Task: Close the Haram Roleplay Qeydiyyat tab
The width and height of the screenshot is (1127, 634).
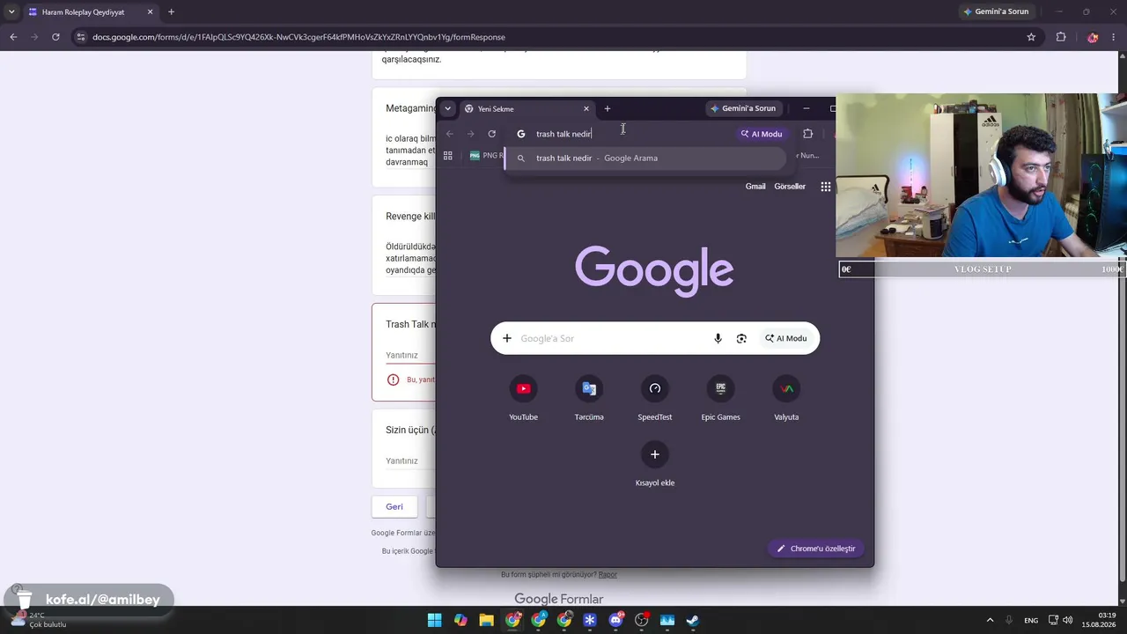Action: (x=150, y=12)
